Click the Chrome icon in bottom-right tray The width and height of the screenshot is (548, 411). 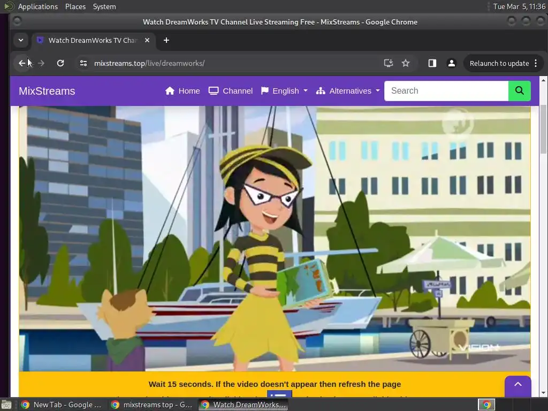click(x=486, y=405)
